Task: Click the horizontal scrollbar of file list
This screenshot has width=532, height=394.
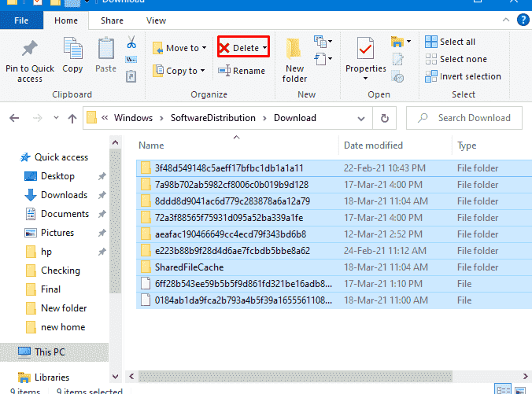Action: pyautogui.click(x=295, y=376)
